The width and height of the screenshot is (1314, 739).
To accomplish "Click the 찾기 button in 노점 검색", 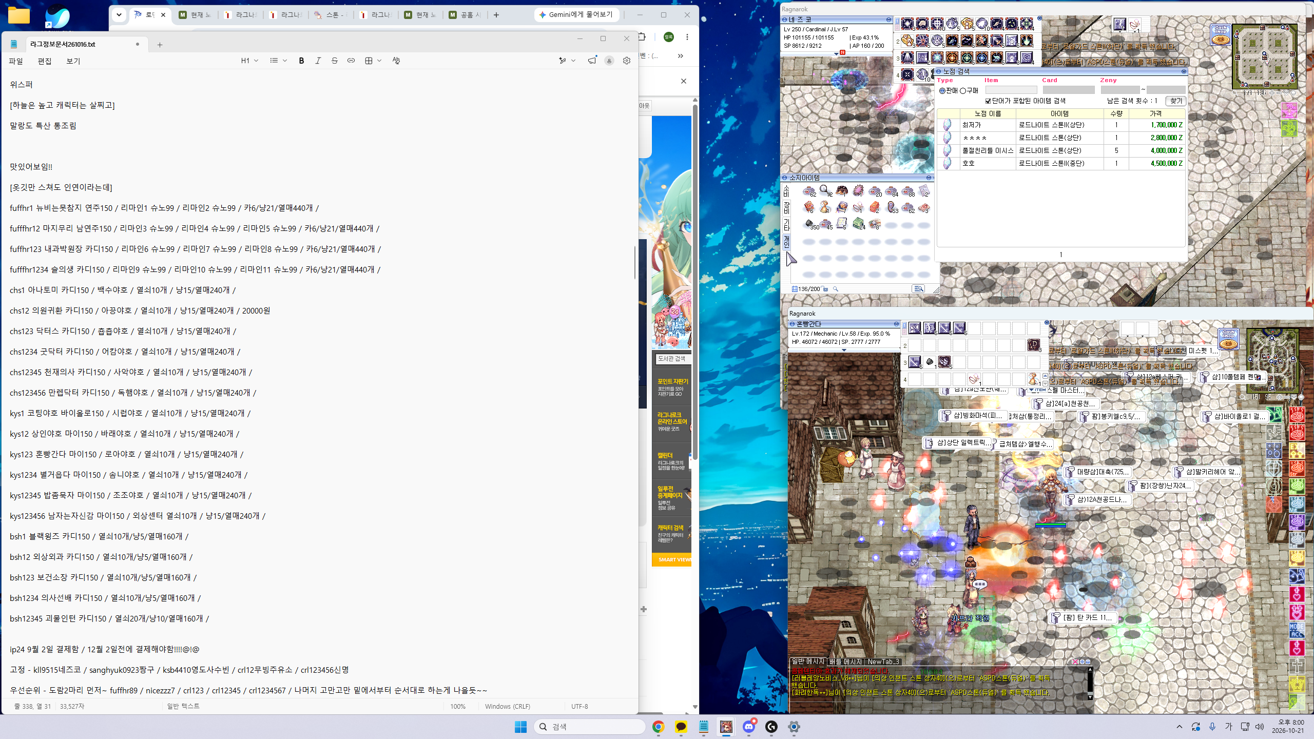I will (x=1175, y=101).
